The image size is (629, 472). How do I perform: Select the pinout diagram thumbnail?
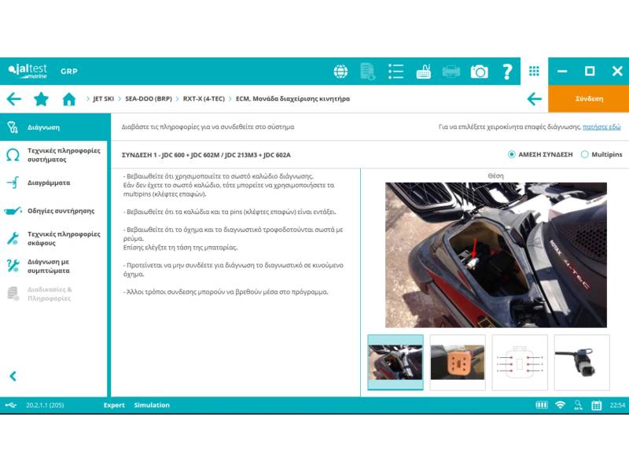(x=520, y=363)
